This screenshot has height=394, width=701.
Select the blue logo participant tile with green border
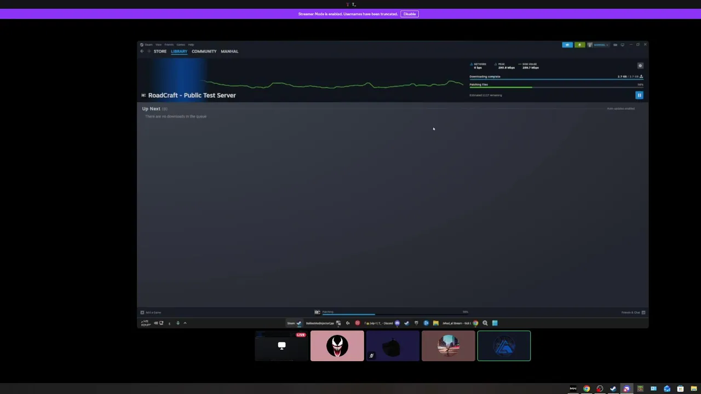click(x=504, y=346)
